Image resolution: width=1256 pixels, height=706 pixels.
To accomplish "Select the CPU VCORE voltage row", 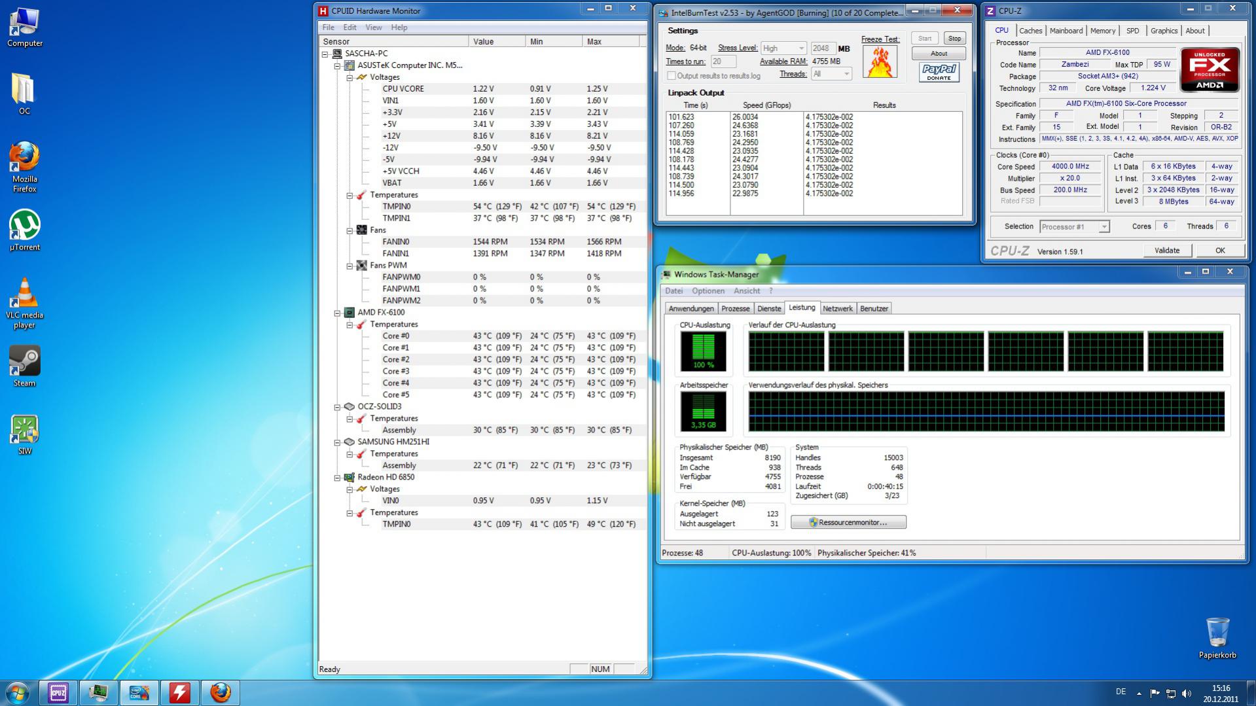I will pos(513,89).
